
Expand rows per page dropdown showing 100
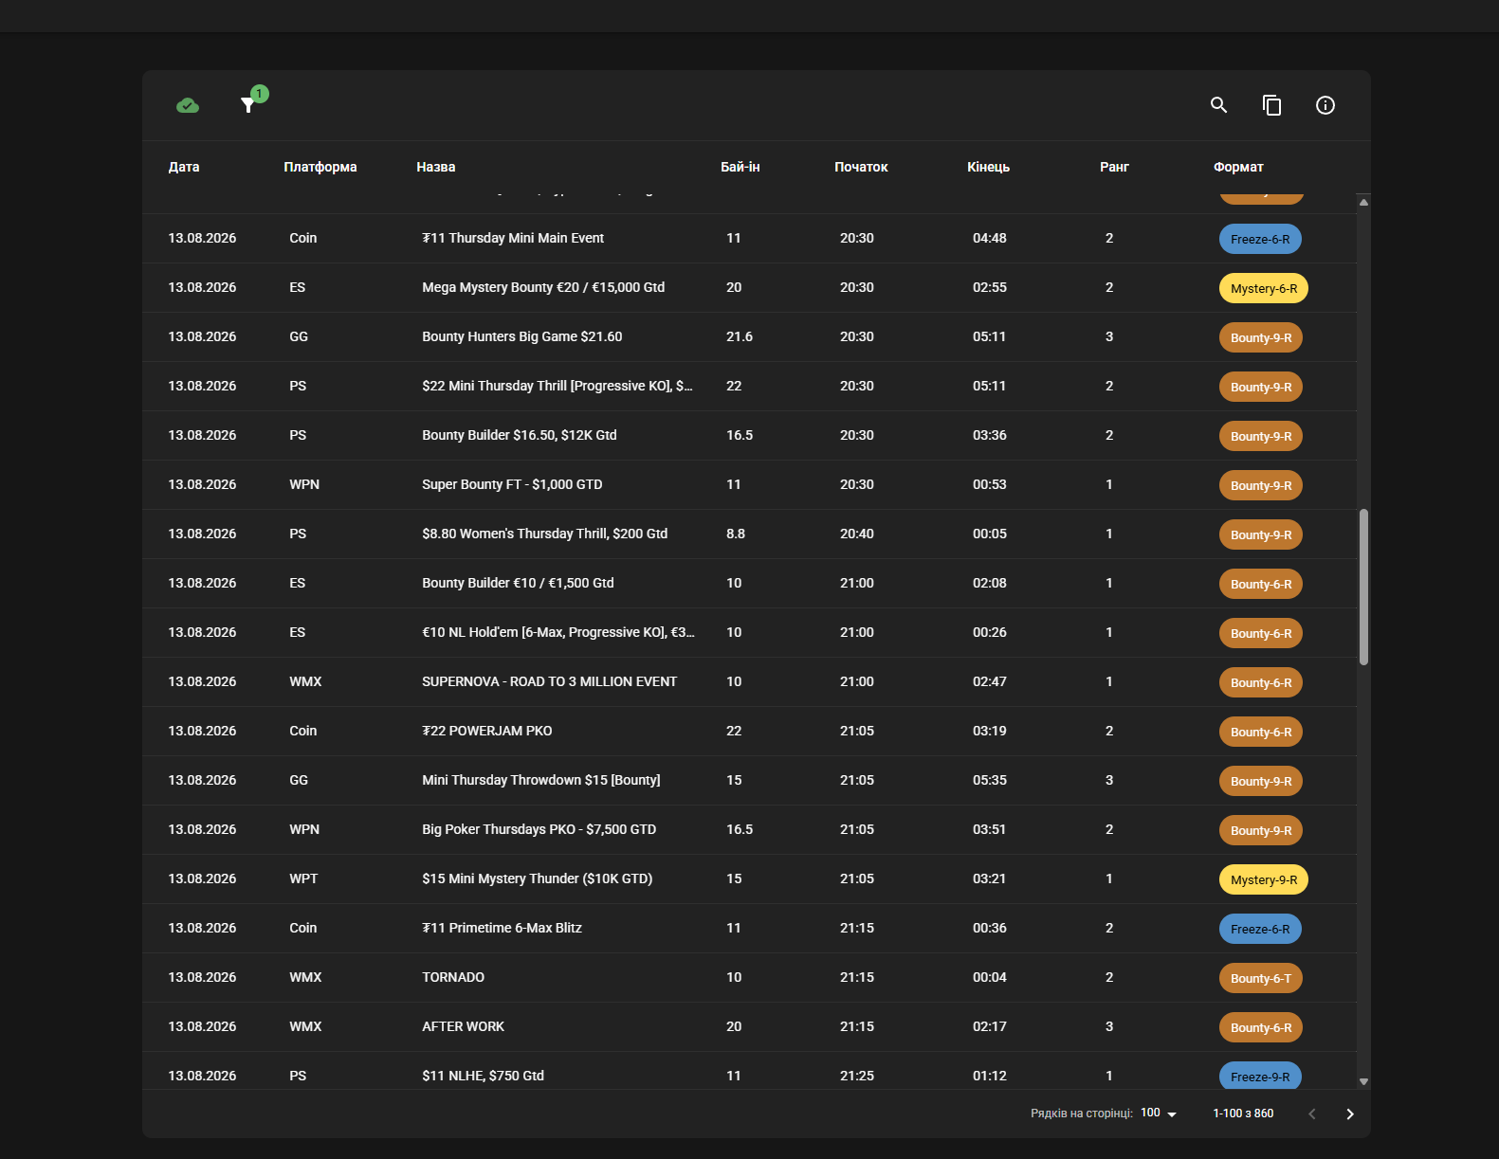point(1159,1114)
